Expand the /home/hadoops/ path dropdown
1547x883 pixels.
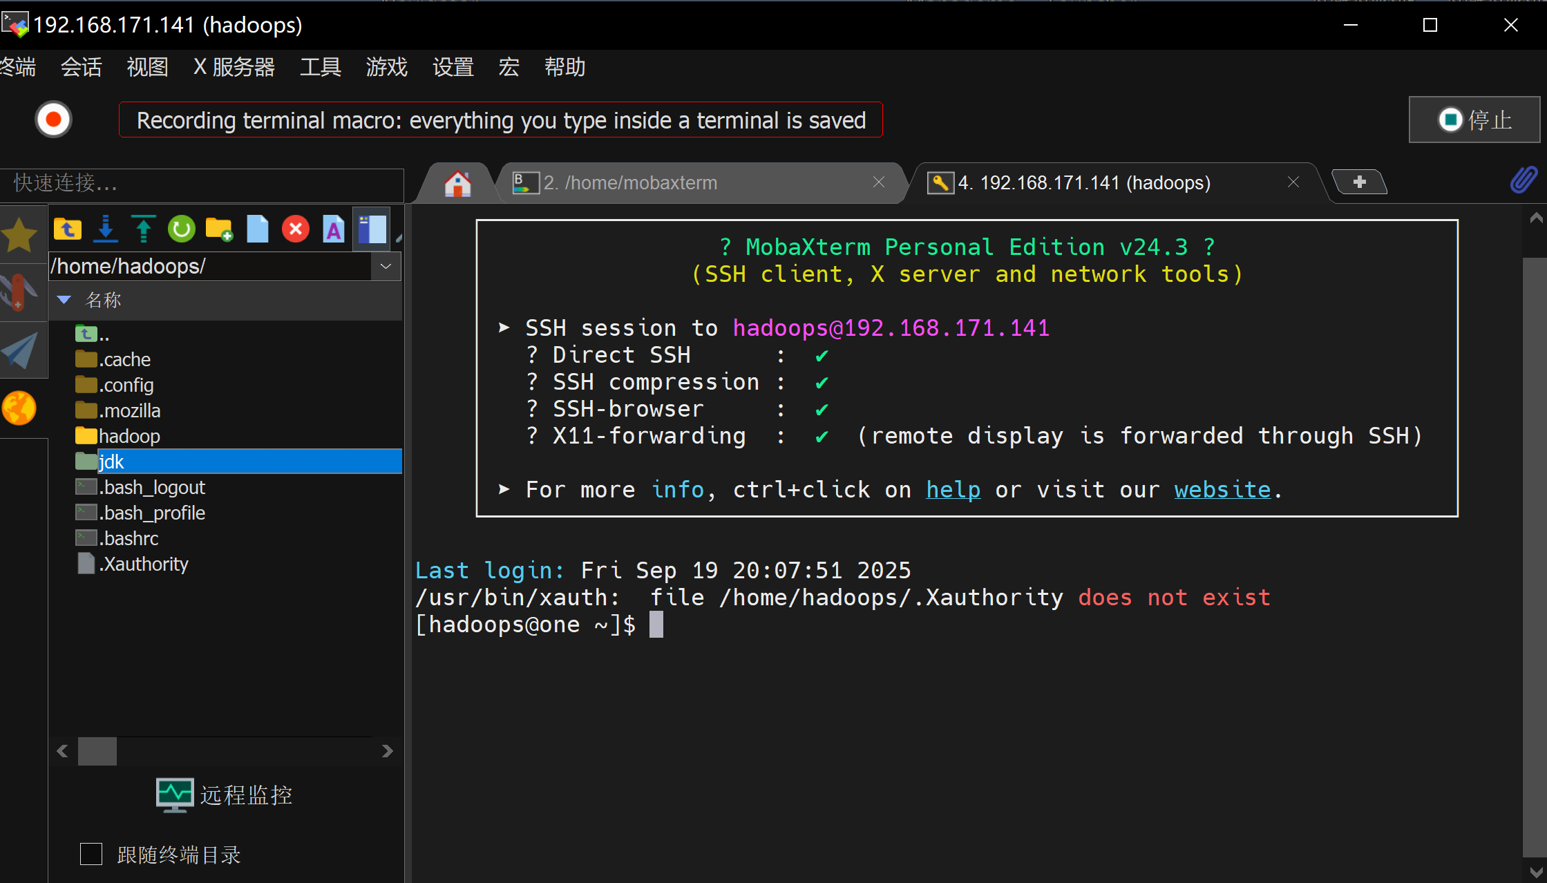[386, 266]
